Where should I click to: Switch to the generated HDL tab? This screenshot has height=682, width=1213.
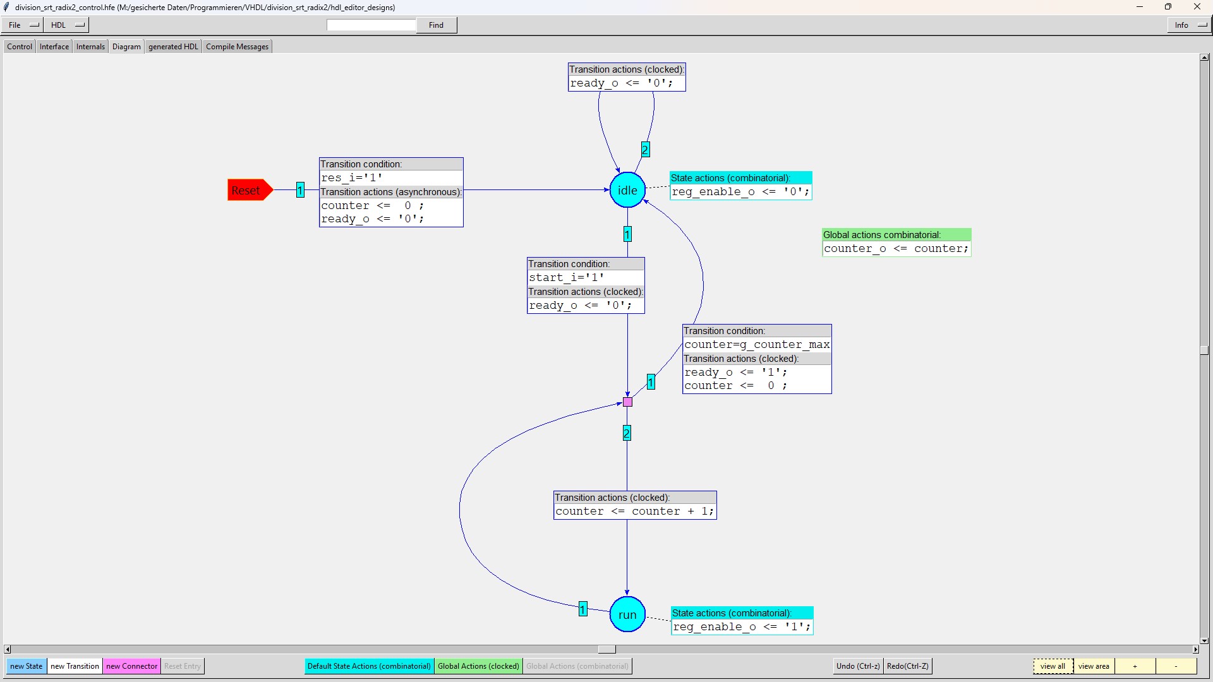[x=173, y=47]
